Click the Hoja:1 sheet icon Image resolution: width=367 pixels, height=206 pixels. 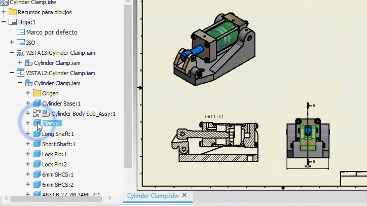pos(13,22)
